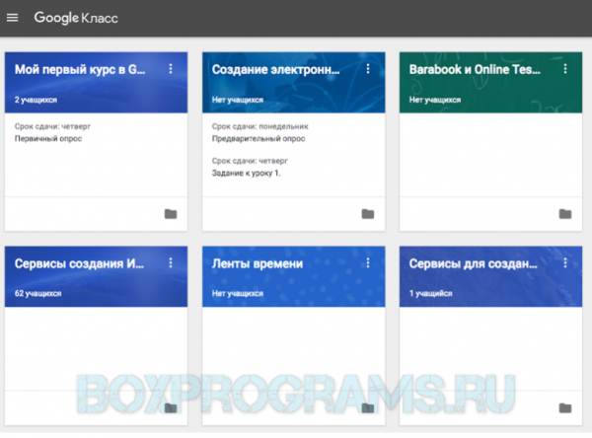Viewport: 592px width, 438px height.
Task: Open options menu for Создание электронн card
Action: pyautogui.click(x=368, y=69)
